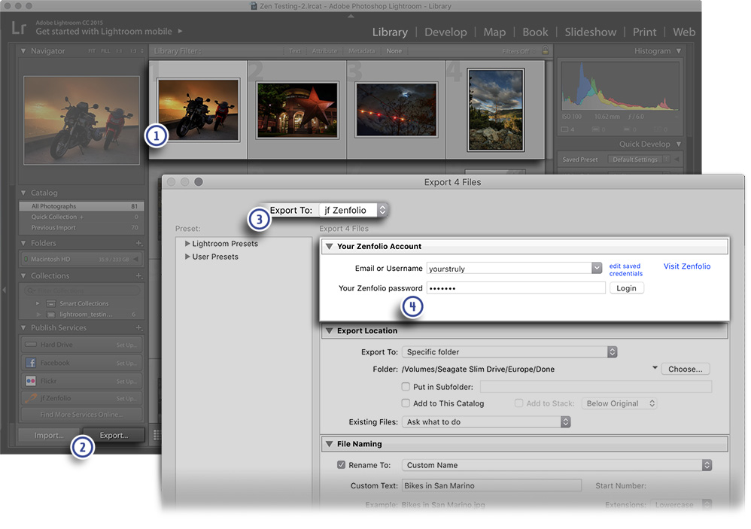Open the edit saved credentials link
The height and width of the screenshot is (529, 751).
626,269
